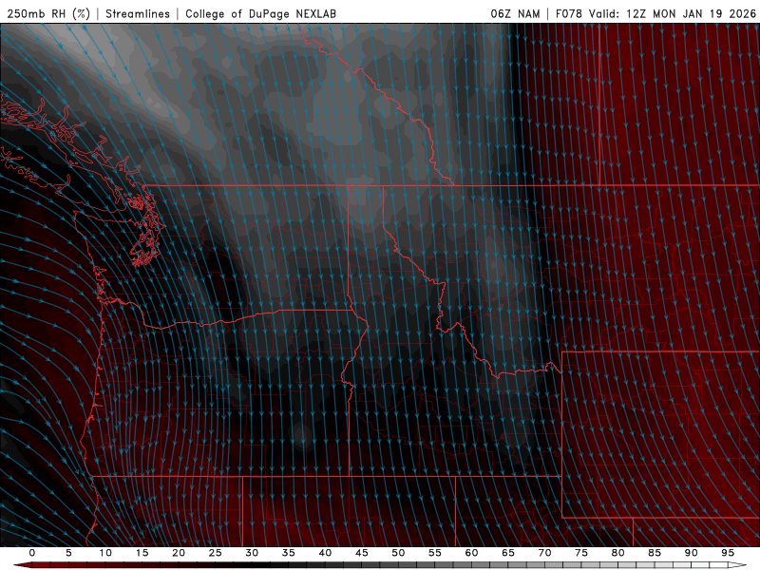760x570 pixels.
Task: Click the "35" color scale label
Action: (289, 553)
